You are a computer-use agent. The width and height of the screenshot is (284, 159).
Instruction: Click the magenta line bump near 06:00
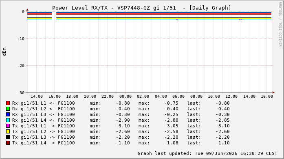pos(177,19)
